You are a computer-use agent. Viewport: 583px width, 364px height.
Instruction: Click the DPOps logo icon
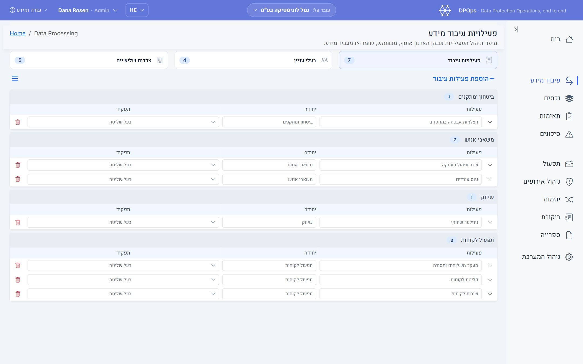pos(445,11)
